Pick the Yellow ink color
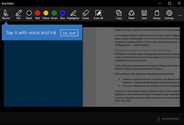The image size is (184, 125). point(46,14)
